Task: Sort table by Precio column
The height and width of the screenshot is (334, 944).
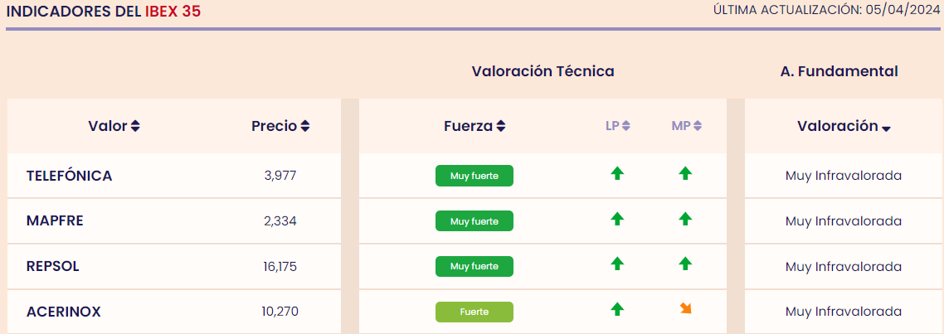Action: point(280,126)
